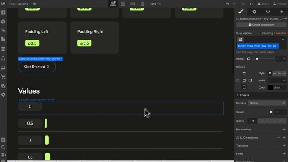Open the CMS collections panel
The width and height of the screenshot is (288, 162).
(x=3, y=49)
